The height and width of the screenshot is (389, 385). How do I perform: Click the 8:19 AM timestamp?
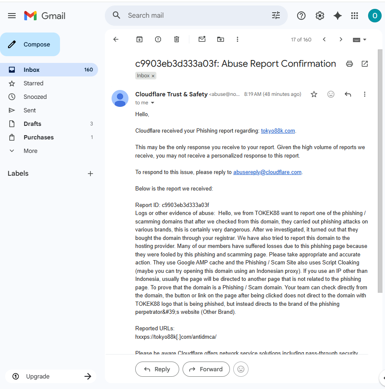[x=273, y=94]
